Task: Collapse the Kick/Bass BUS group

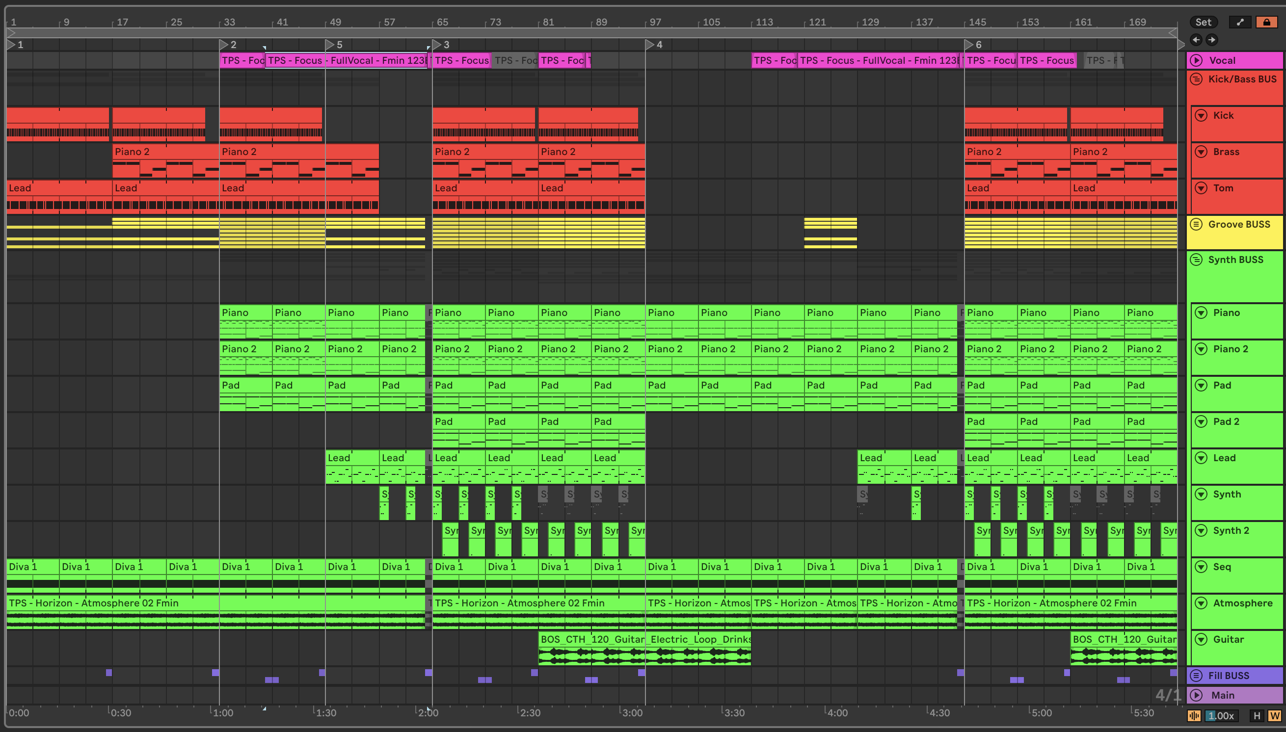Action: [x=1197, y=79]
